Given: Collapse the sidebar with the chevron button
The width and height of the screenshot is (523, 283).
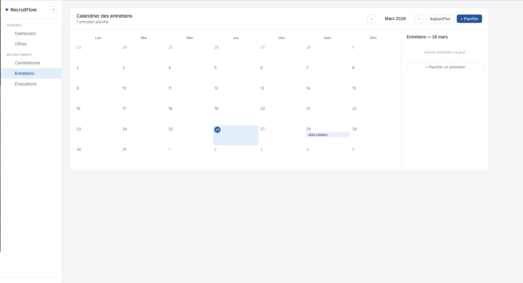Looking at the screenshot, I should [x=53, y=9].
